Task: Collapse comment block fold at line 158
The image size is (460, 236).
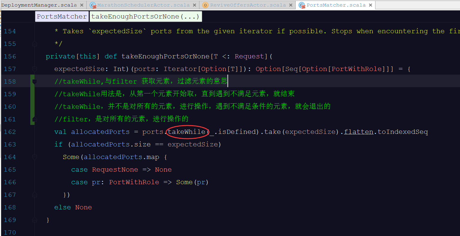Action: (x=34, y=81)
